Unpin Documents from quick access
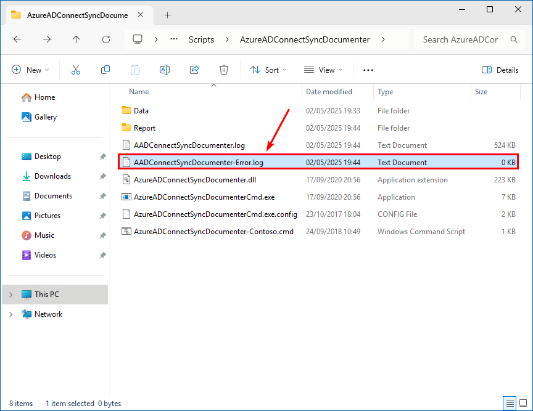 coord(102,196)
